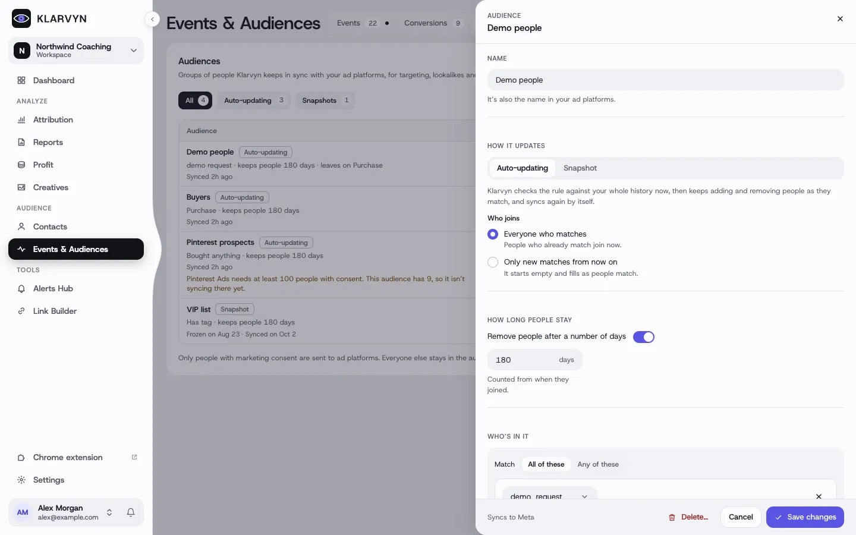Set Match to All of these
This screenshot has height=535, width=856.
point(546,464)
